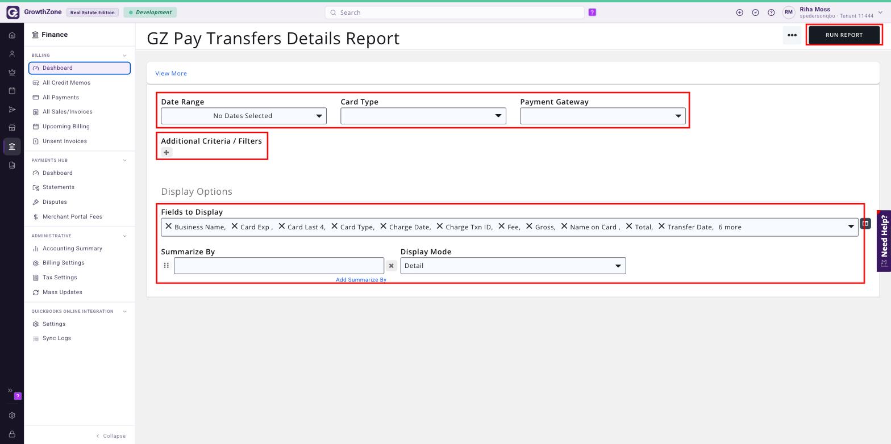Open user menu chevron next to Riha Moss

click(x=880, y=12)
